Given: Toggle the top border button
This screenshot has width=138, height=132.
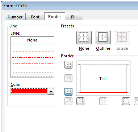Looking at the screenshot, I should [68, 65].
